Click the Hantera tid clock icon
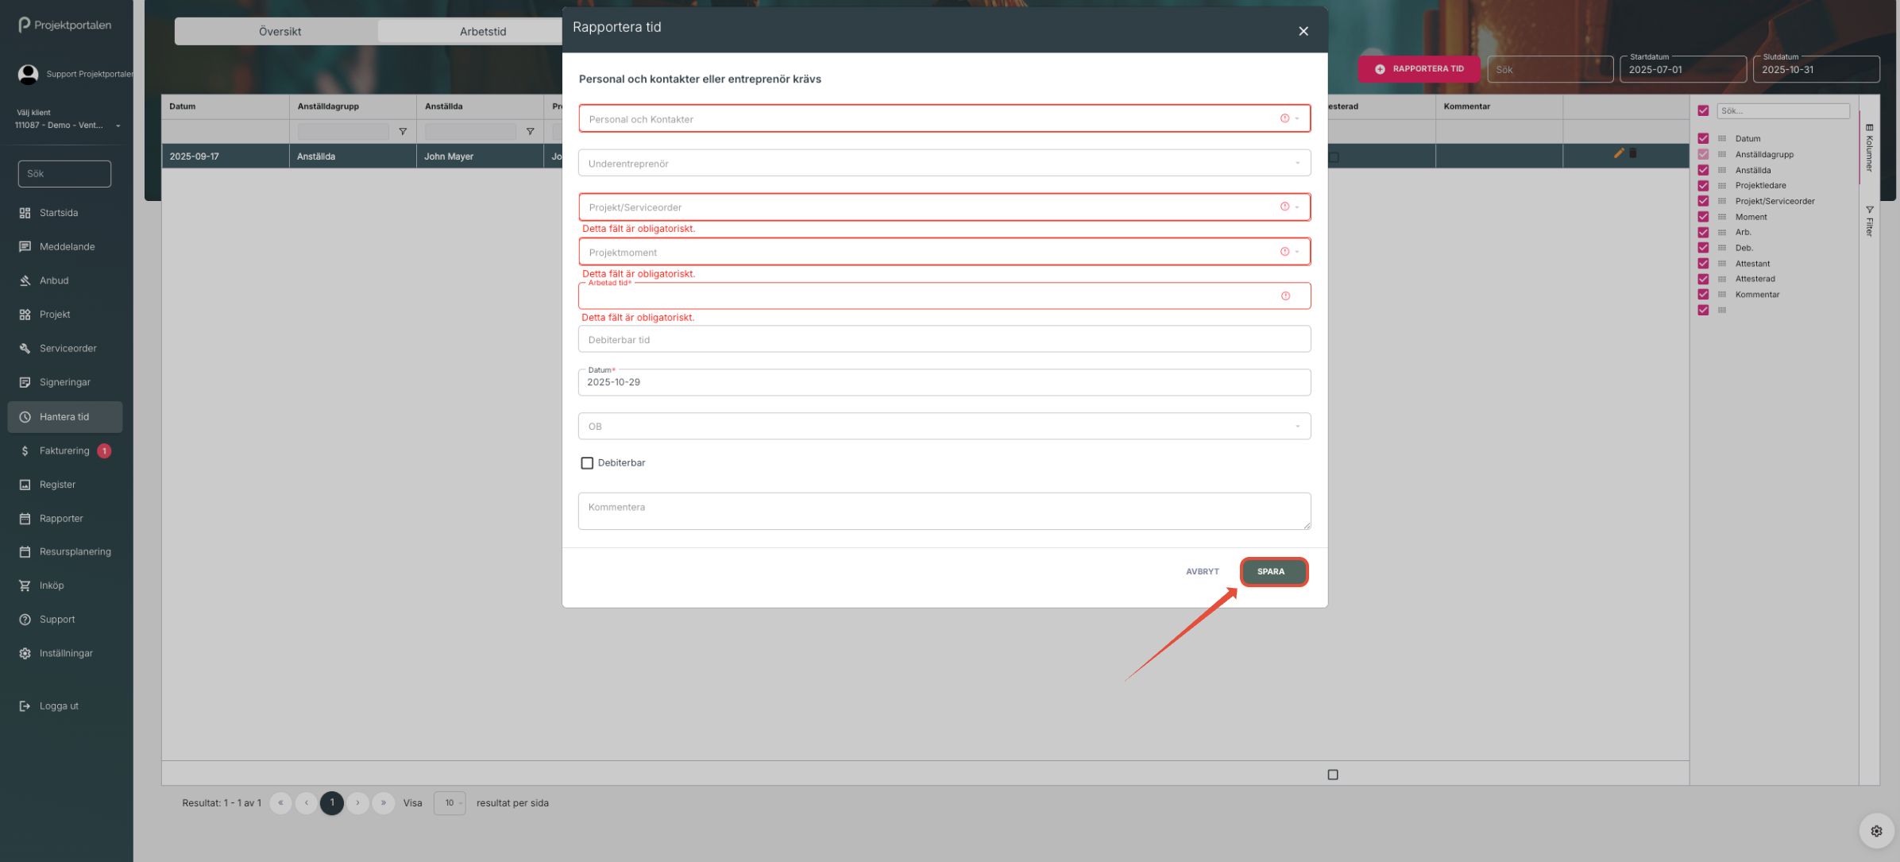This screenshot has width=1900, height=862. point(25,417)
